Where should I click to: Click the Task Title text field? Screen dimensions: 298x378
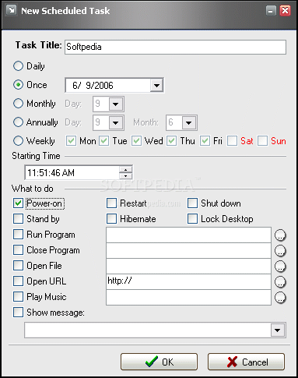tap(175, 47)
